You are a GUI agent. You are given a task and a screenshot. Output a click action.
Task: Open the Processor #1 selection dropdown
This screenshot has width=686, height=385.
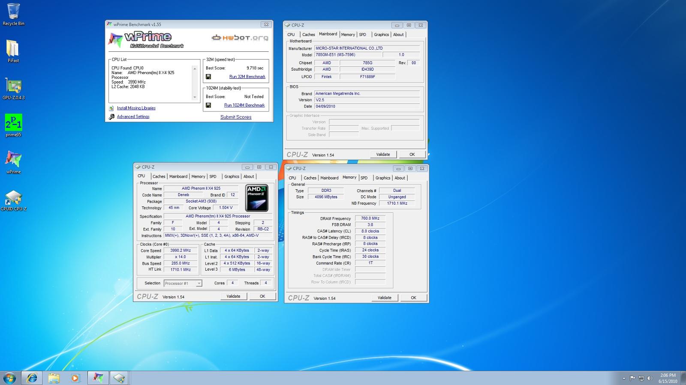click(x=183, y=283)
